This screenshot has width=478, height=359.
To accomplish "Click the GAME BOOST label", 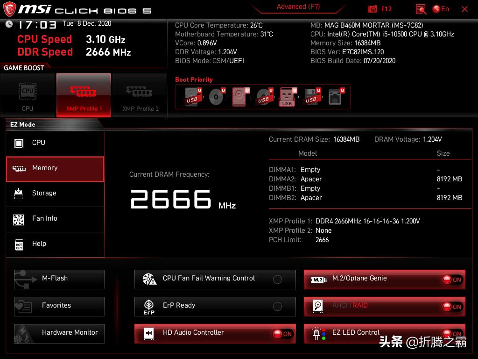I will point(24,68).
